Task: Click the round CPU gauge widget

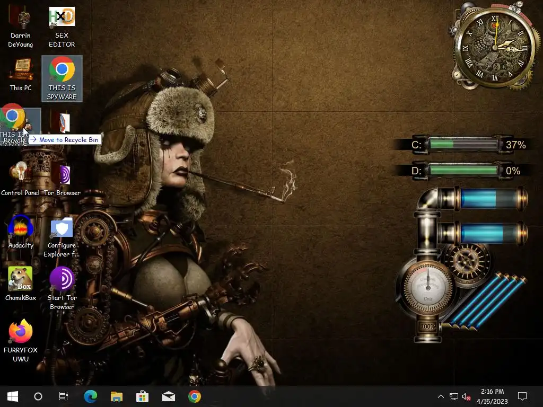Action: (428, 287)
